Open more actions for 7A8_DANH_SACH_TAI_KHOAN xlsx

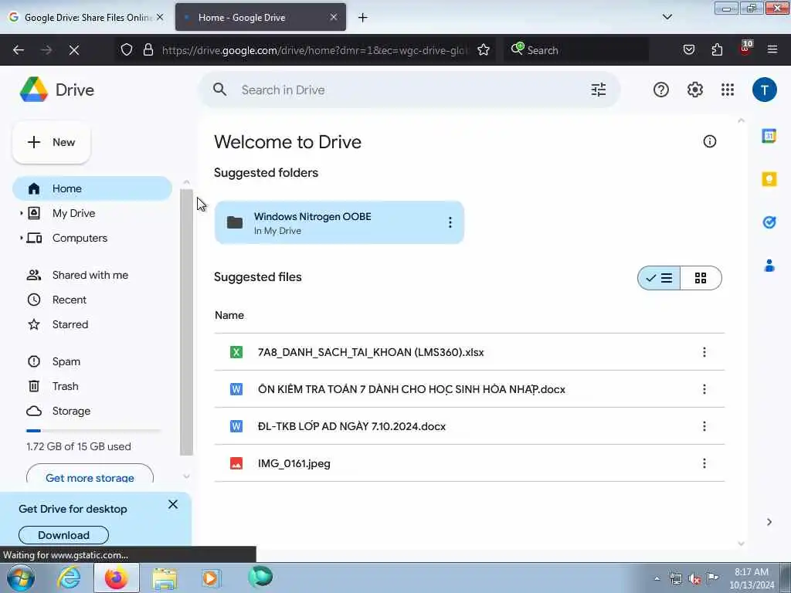click(x=704, y=352)
